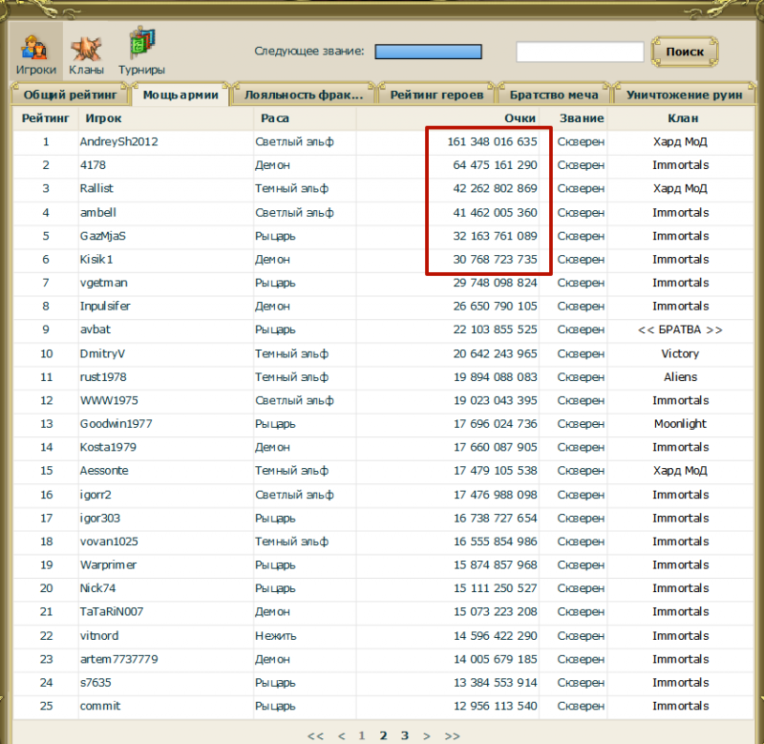Select player ambell
This screenshot has width=764, height=744.
pos(98,212)
